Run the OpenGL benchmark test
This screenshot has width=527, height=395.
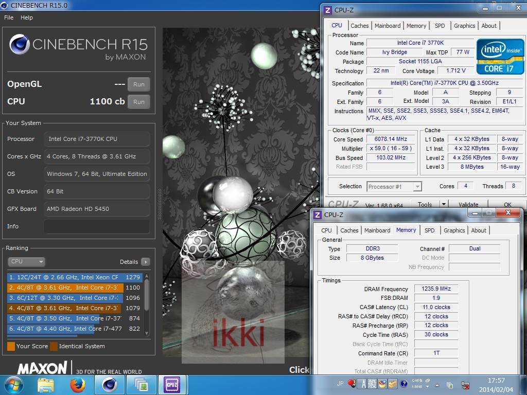click(139, 84)
